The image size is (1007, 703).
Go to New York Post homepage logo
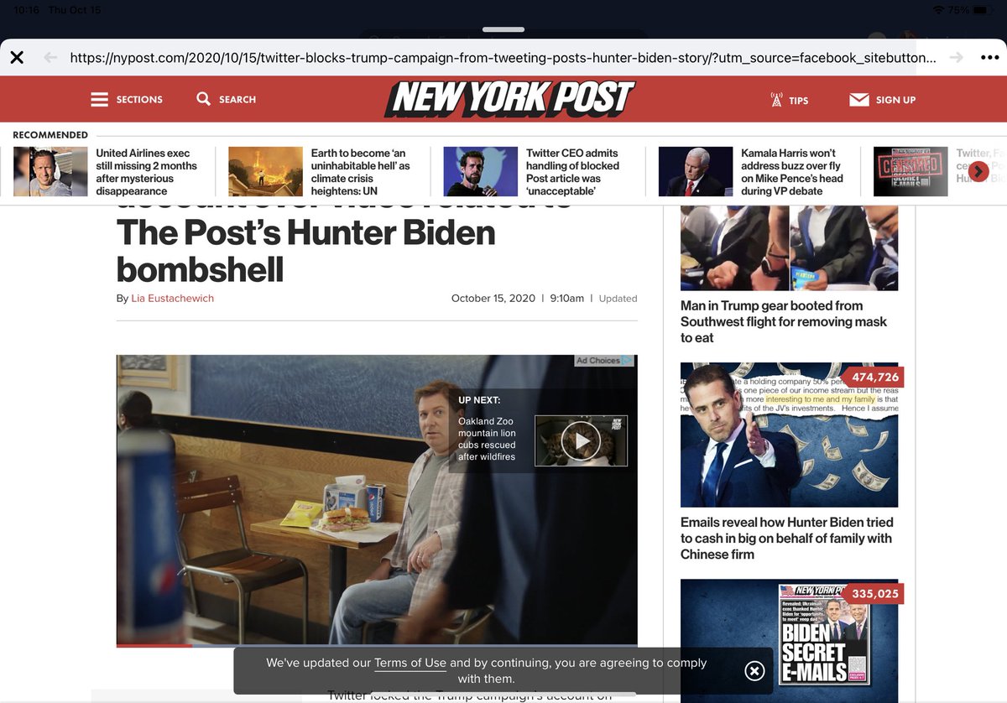click(509, 98)
